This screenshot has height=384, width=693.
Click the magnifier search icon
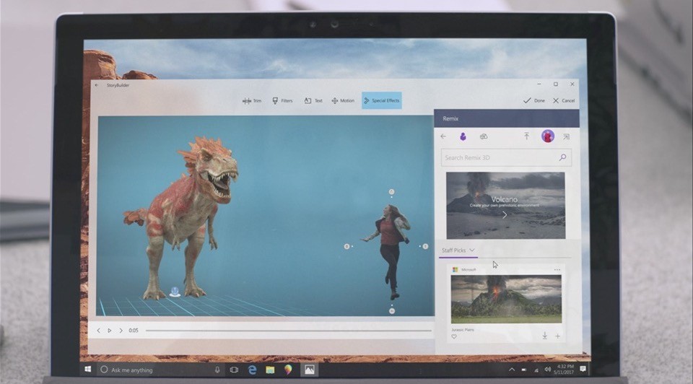(x=562, y=157)
